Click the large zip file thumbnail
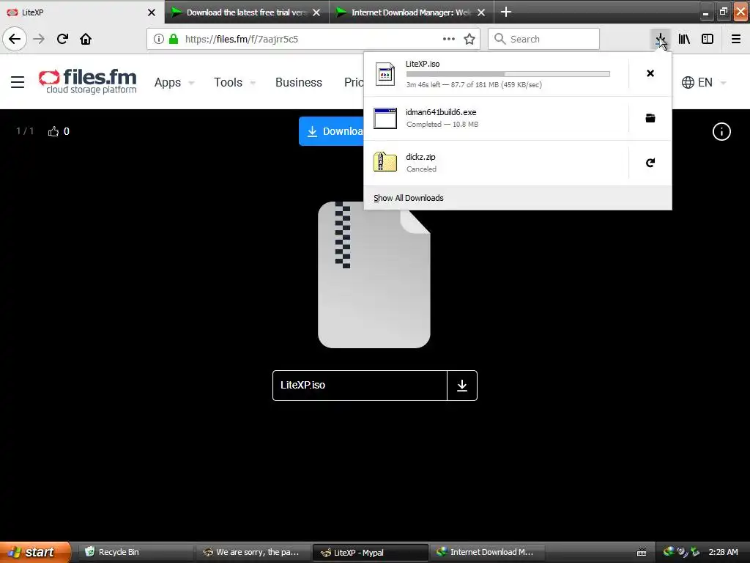The height and width of the screenshot is (563, 750). [x=374, y=275]
